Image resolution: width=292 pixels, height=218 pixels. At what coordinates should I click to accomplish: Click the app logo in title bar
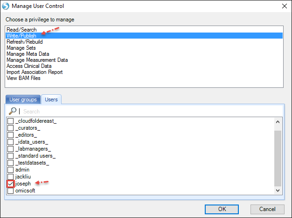click(x=6, y=6)
